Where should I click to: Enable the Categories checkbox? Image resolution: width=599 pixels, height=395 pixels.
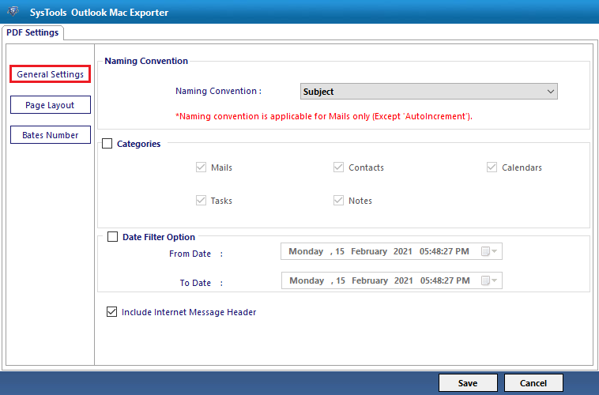[x=107, y=144]
